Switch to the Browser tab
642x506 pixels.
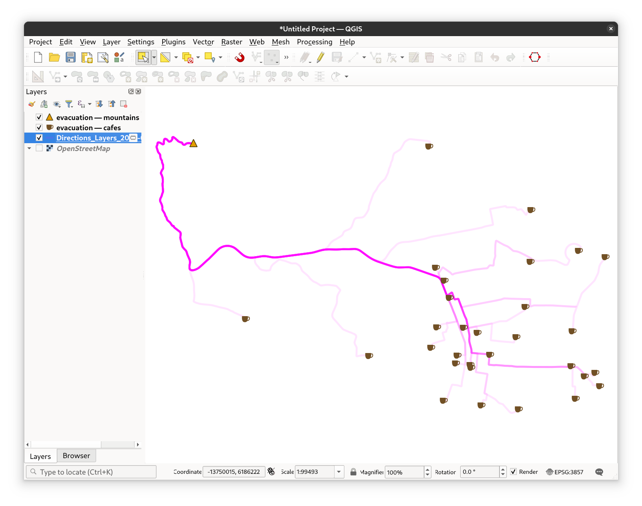[76, 456]
